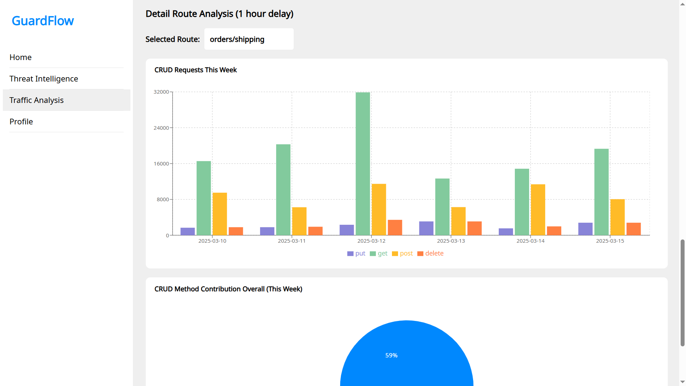The width and height of the screenshot is (686, 386).
Task: Toggle the delete legend entry
Action: pyautogui.click(x=431, y=253)
